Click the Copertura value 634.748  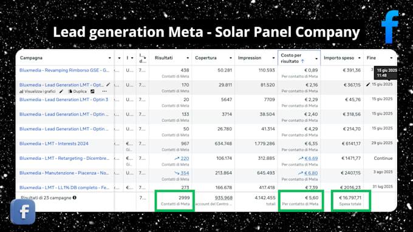click(224, 144)
